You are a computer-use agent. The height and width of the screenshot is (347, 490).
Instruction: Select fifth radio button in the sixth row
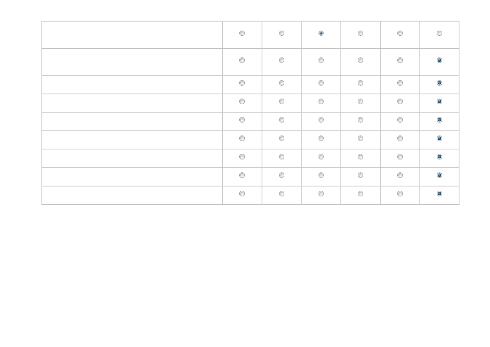pyautogui.click(x=400, y=138)
